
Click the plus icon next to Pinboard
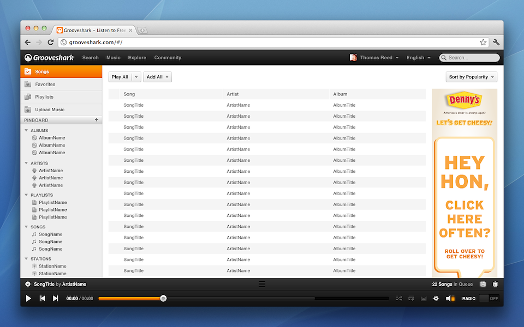pyautogui.click(x=97, y=120)
